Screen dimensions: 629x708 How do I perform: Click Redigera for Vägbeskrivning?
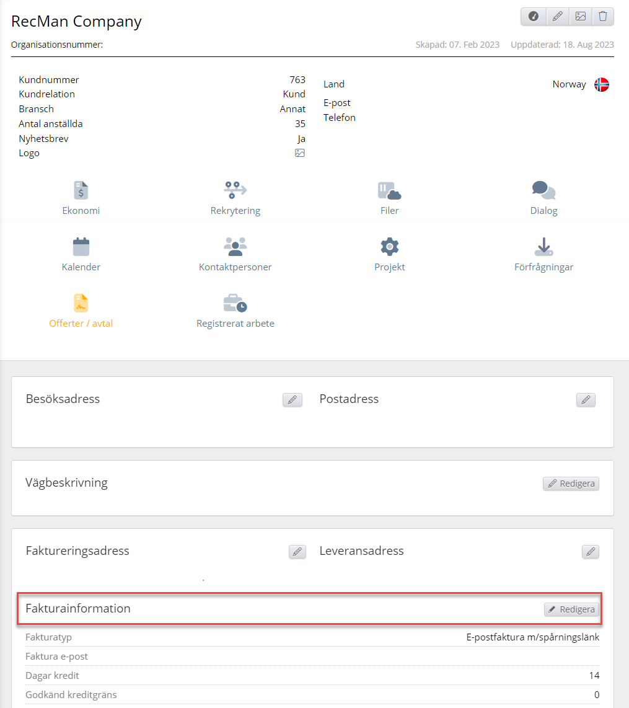point(571,484)
